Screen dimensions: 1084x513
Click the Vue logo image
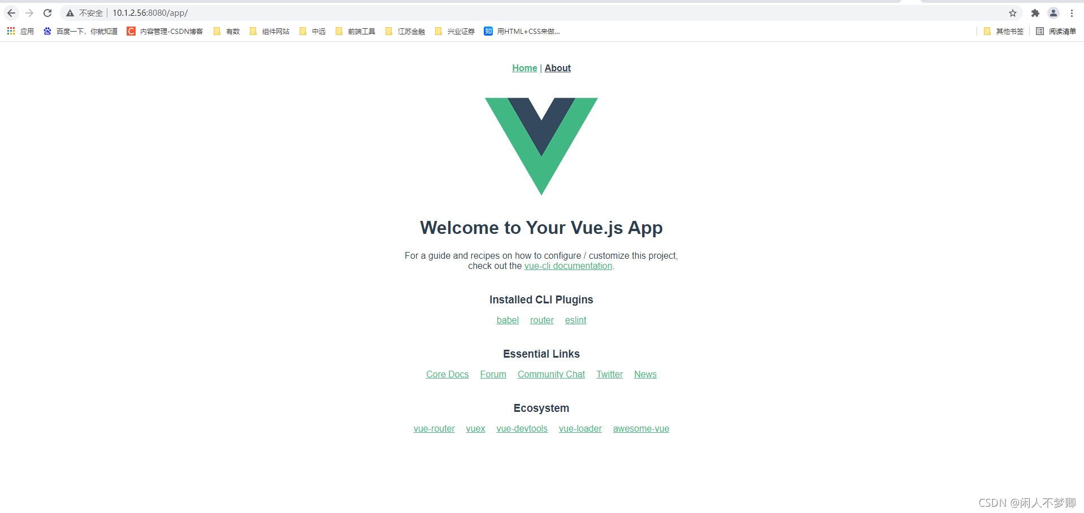pyautogui.click(x=541, y=146)
